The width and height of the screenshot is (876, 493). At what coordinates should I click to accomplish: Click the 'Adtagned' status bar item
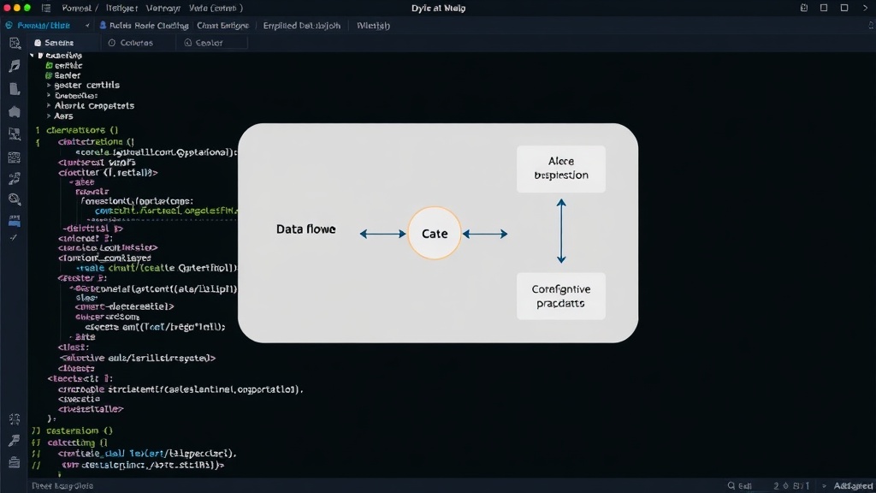tap(853, 486)
